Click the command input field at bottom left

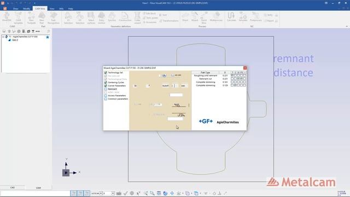click(x=35, y=193)
